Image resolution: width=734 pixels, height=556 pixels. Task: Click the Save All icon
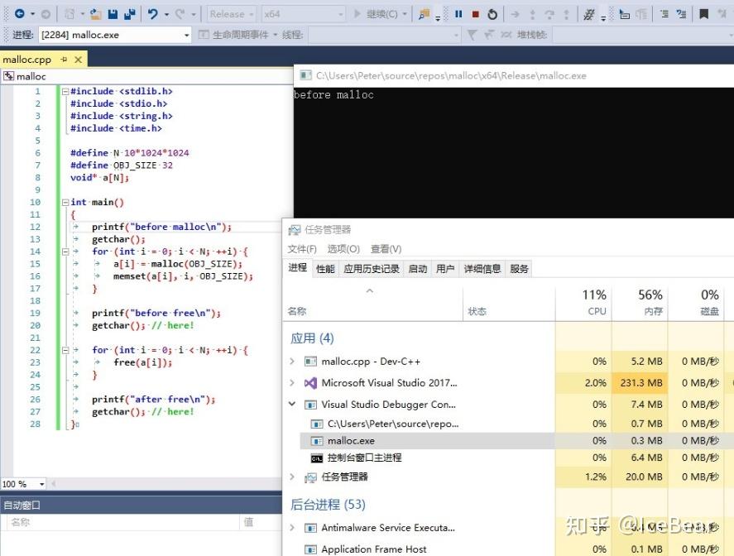pos(130,14)
